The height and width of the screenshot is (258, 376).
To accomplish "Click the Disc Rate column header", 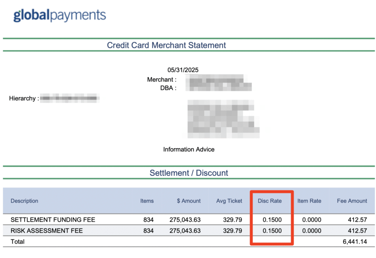I will pos(270,201).
